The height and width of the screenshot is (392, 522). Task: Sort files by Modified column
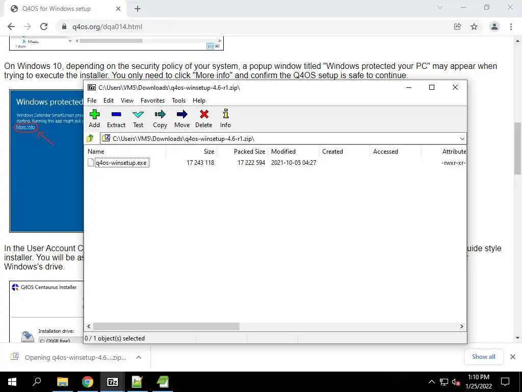tap(294, 151)
